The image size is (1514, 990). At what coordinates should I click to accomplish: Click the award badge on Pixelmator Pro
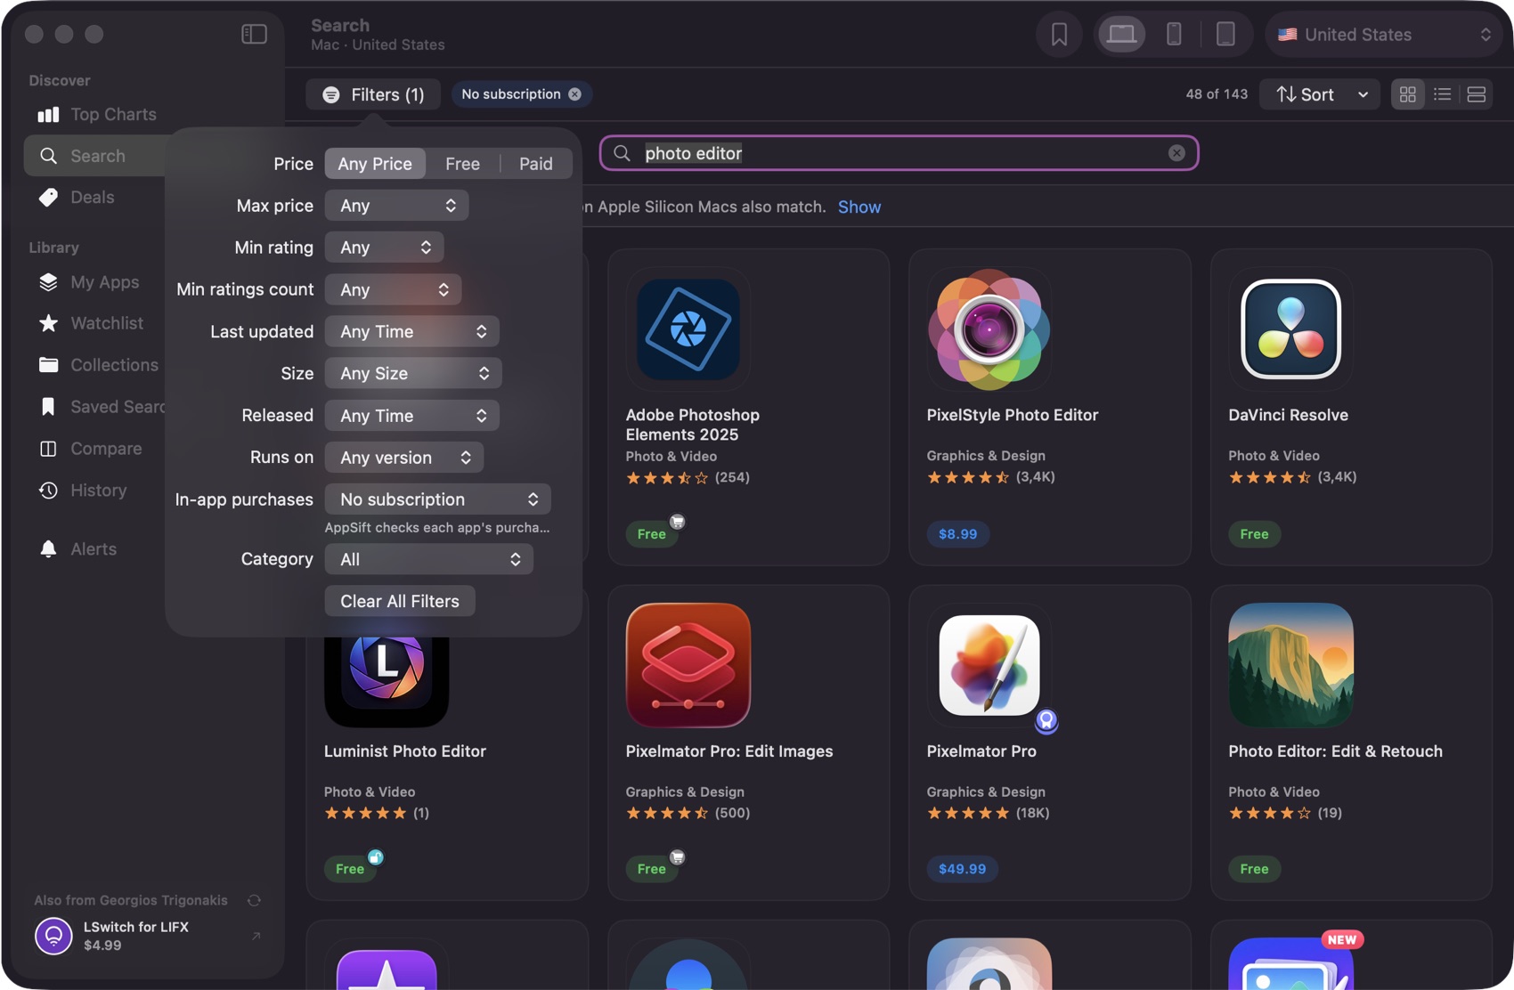(1046, 720)
